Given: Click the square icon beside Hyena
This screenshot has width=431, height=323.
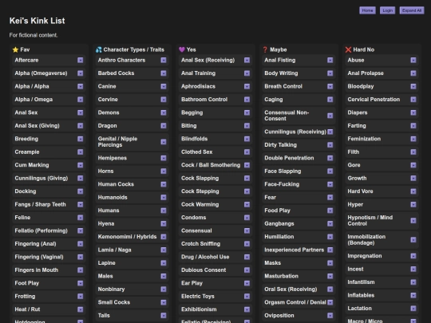Looking at the screenshot, I should click(164, 223).
